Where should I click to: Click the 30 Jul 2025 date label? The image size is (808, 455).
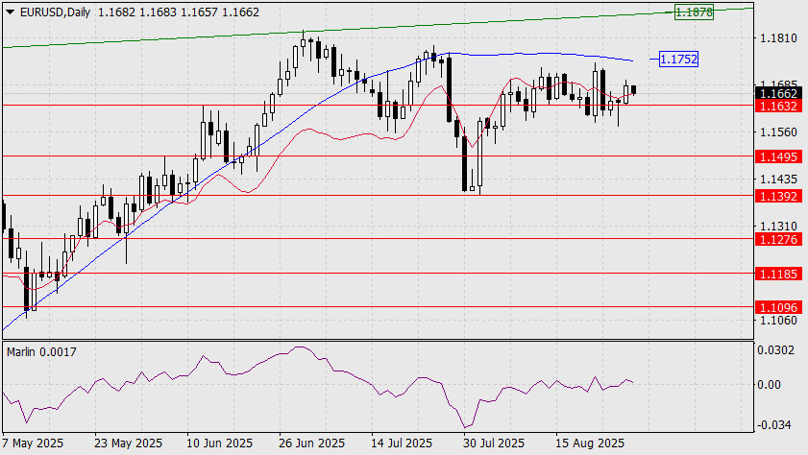click(494, 443)
